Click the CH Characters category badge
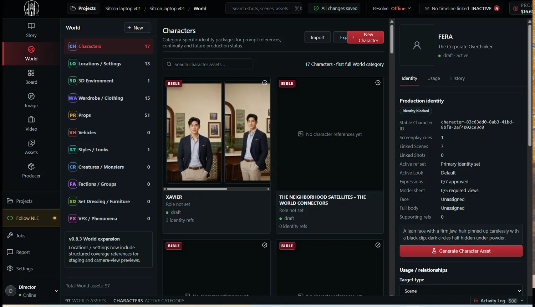 tap(73, 46)
